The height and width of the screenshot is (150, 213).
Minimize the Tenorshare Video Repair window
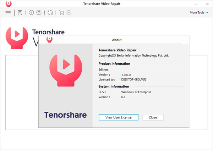click(196, 4)
